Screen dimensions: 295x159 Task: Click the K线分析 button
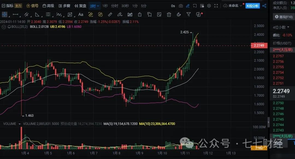coord(253,6)
